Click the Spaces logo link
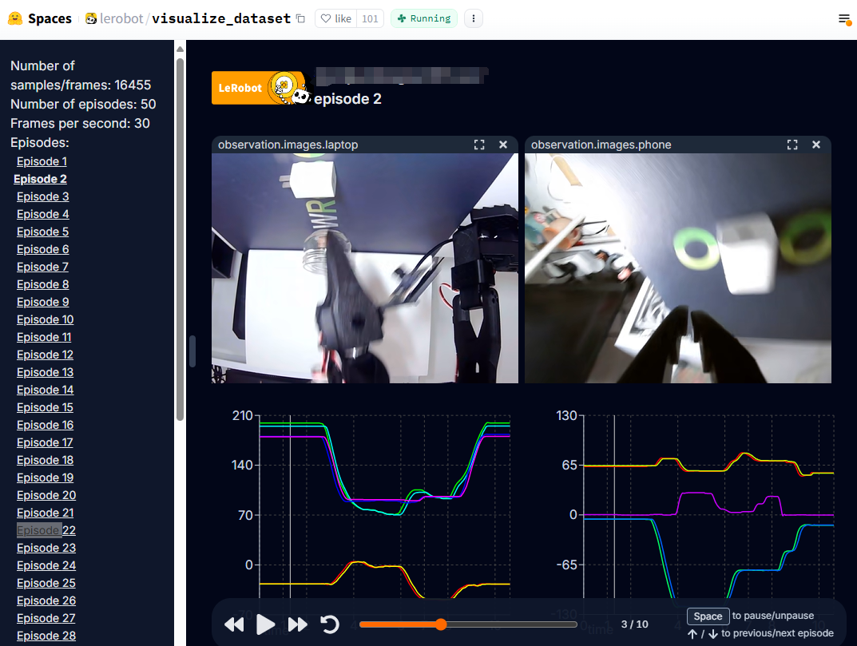Screen dimensions: 857x646 40,18
